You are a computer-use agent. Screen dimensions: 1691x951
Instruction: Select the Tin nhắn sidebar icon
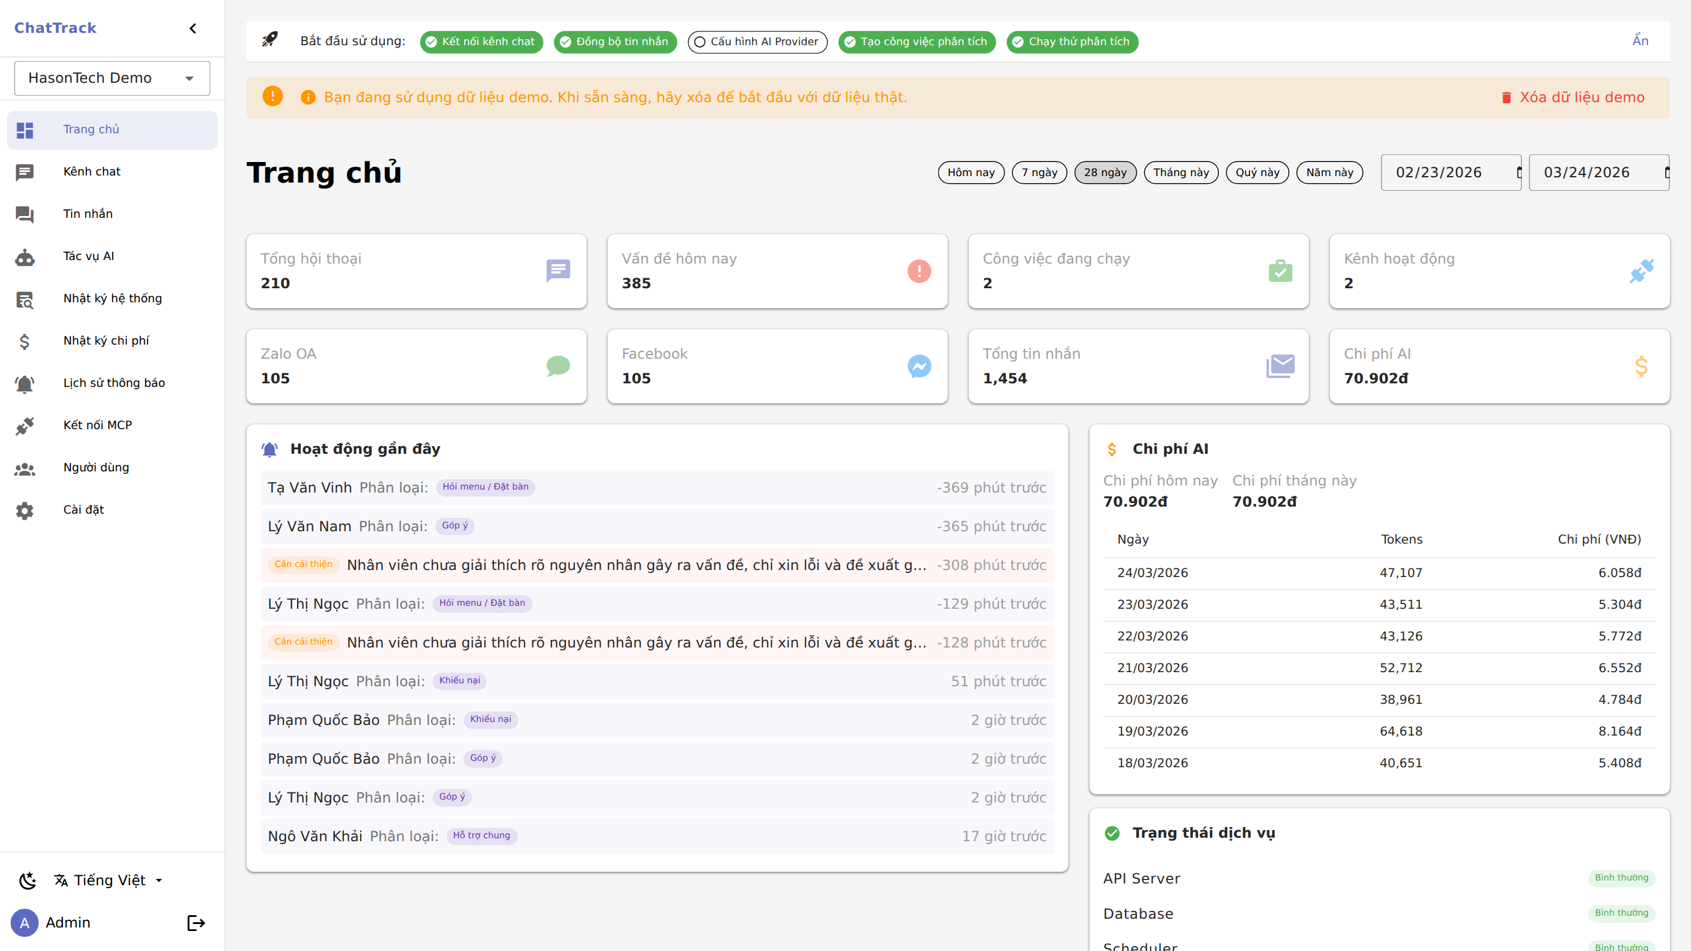(x=24, y=214)
